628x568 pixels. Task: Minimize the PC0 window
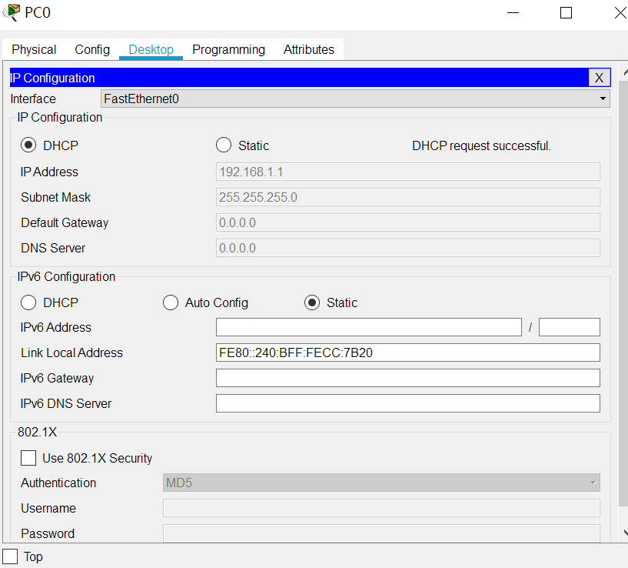pos(513,13)
